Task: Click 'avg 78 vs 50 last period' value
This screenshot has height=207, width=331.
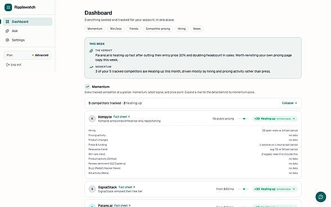Action: (284, 149)
